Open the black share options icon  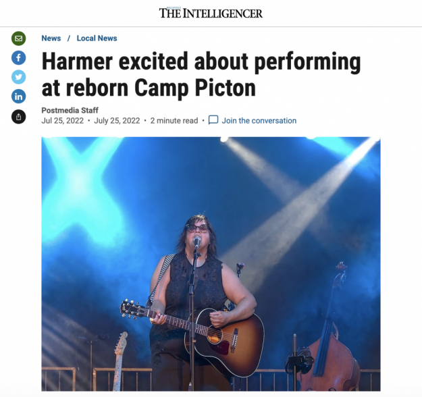click(x=19, y=117)
